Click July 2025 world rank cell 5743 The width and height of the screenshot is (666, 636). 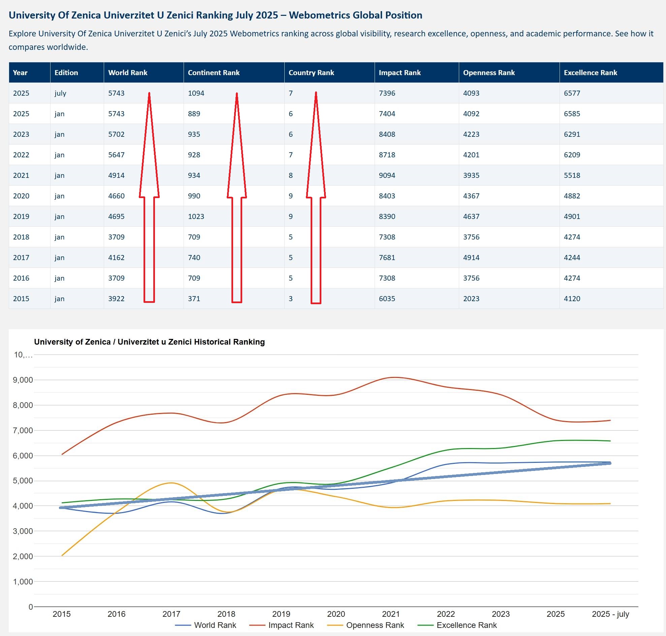(x=116, y=93)
